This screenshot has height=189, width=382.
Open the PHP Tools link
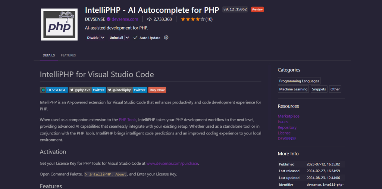[128, 120]
